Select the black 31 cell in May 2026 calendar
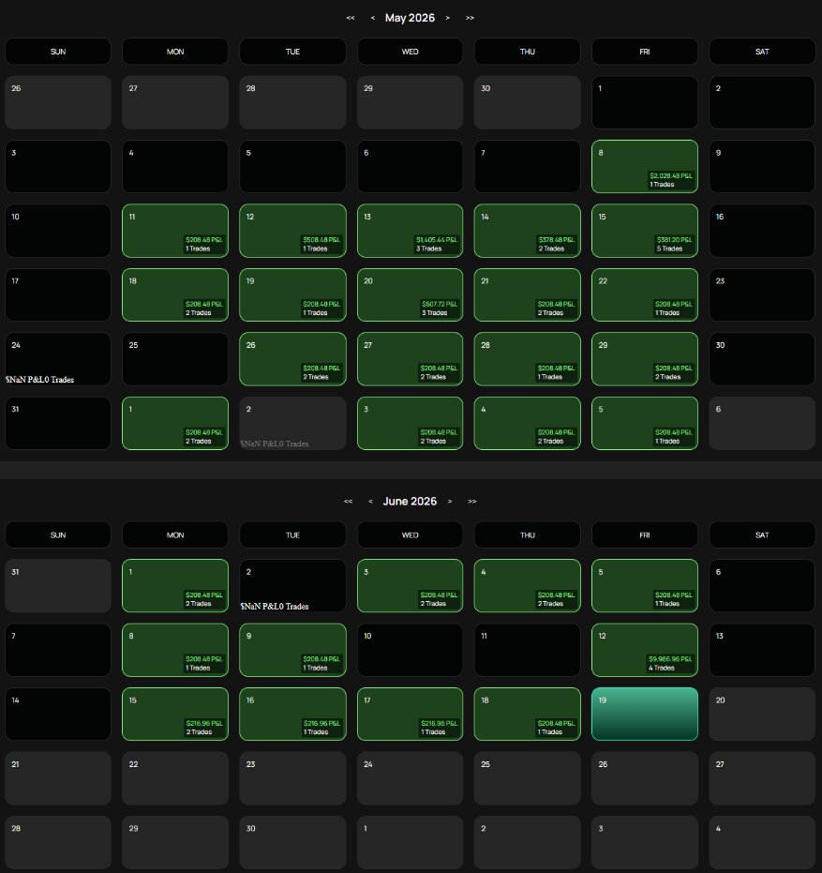This screenshot has width=822, height=873. click(58, 423)
